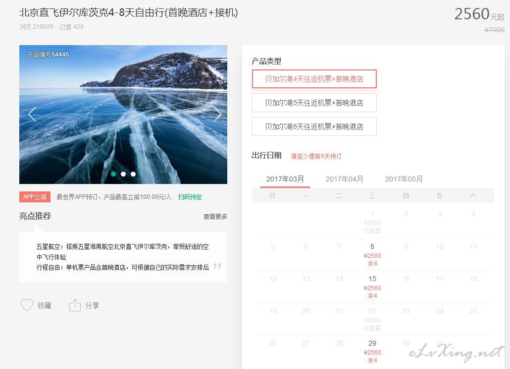Switch to the 2017年04月 tab
Screen dimensions: 510x369
pyautogui.click(x=345, y=179)
